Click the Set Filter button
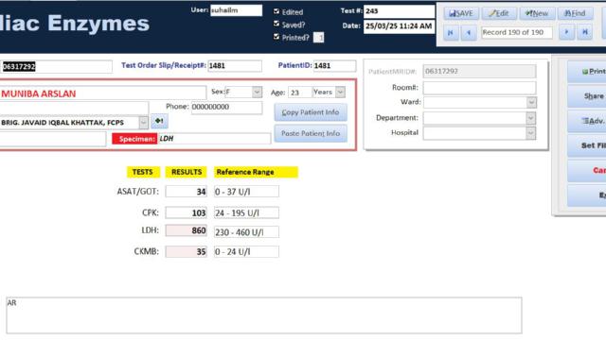Image resolution: width=606 pixels, height=340 pixels. [x=588, y=145]
